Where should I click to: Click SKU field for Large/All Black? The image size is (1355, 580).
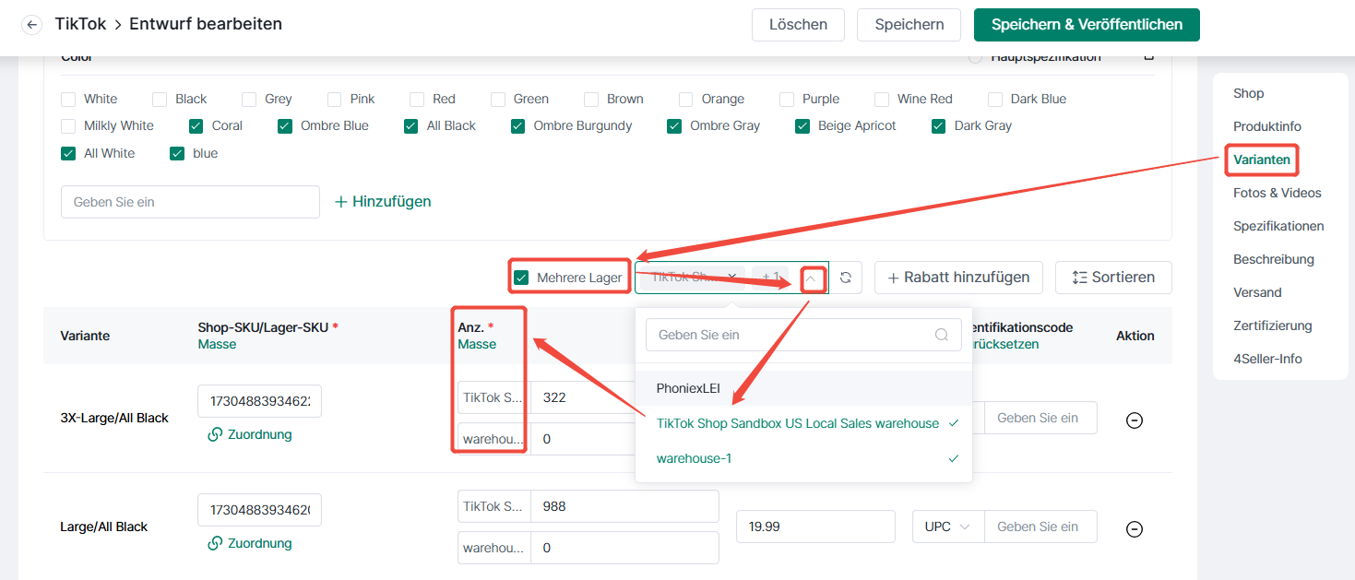coord(259,510)
